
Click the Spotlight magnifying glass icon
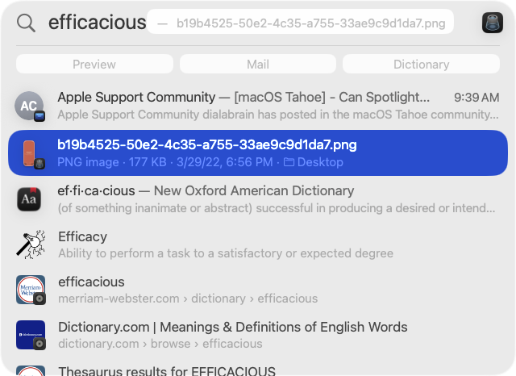point(26,23)
